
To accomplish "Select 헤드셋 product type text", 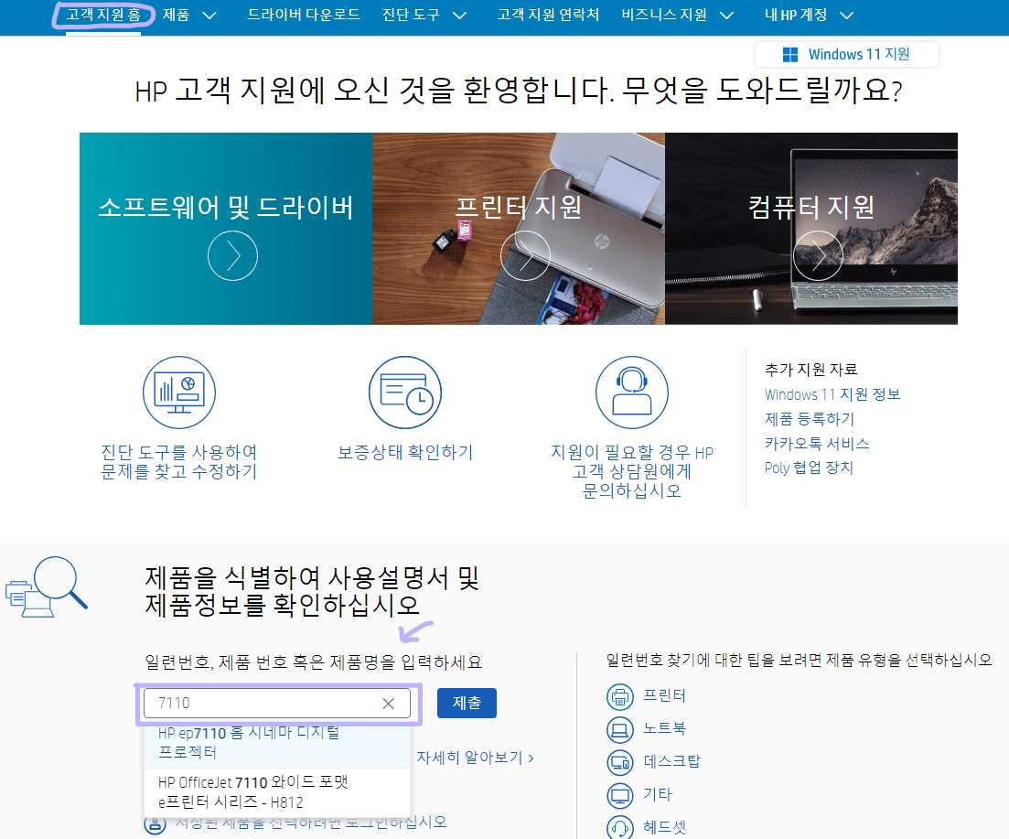I will (x=665, y=827).
